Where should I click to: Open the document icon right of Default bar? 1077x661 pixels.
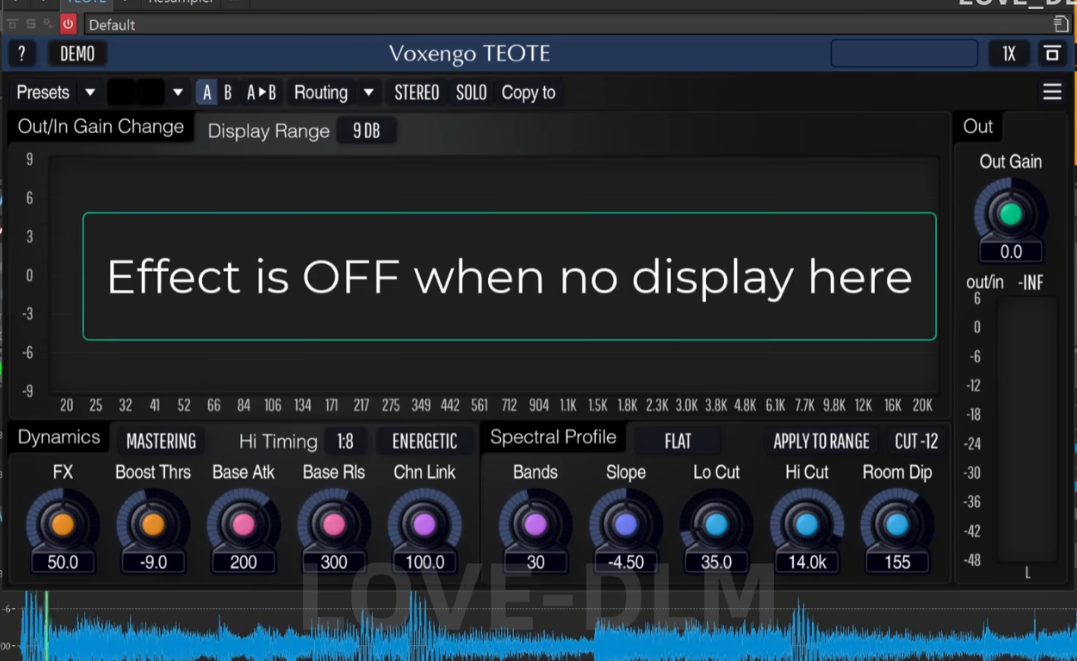point(1060,24)
